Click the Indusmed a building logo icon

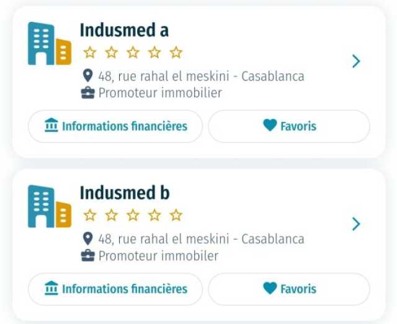click(50, 43)
